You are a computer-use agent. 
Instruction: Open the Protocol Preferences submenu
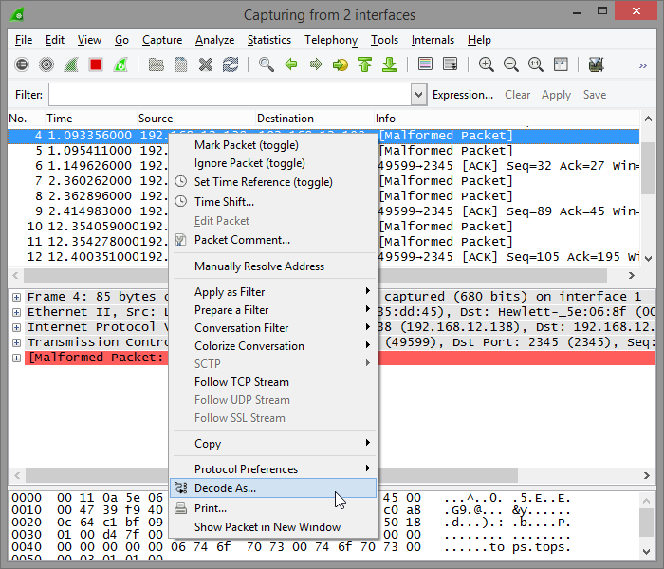click(x=273, y=469)
